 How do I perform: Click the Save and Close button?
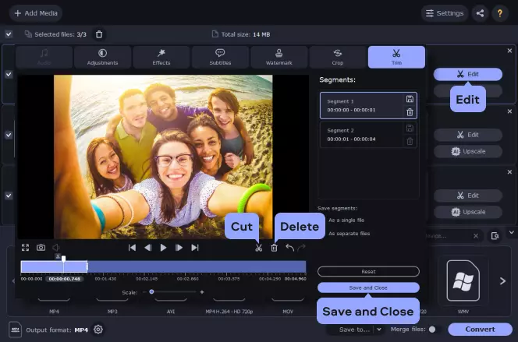pos(368,287)
